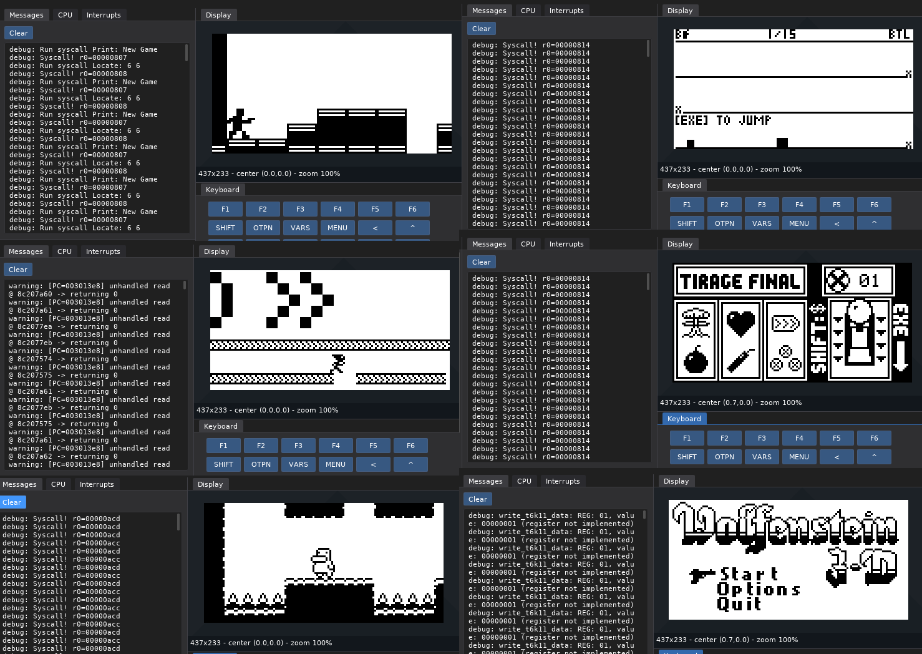Image resolution: width=922 pixels, height=654 pixels.
Task: Open CPU tab in penguin game window
Action: coord(58,484)
